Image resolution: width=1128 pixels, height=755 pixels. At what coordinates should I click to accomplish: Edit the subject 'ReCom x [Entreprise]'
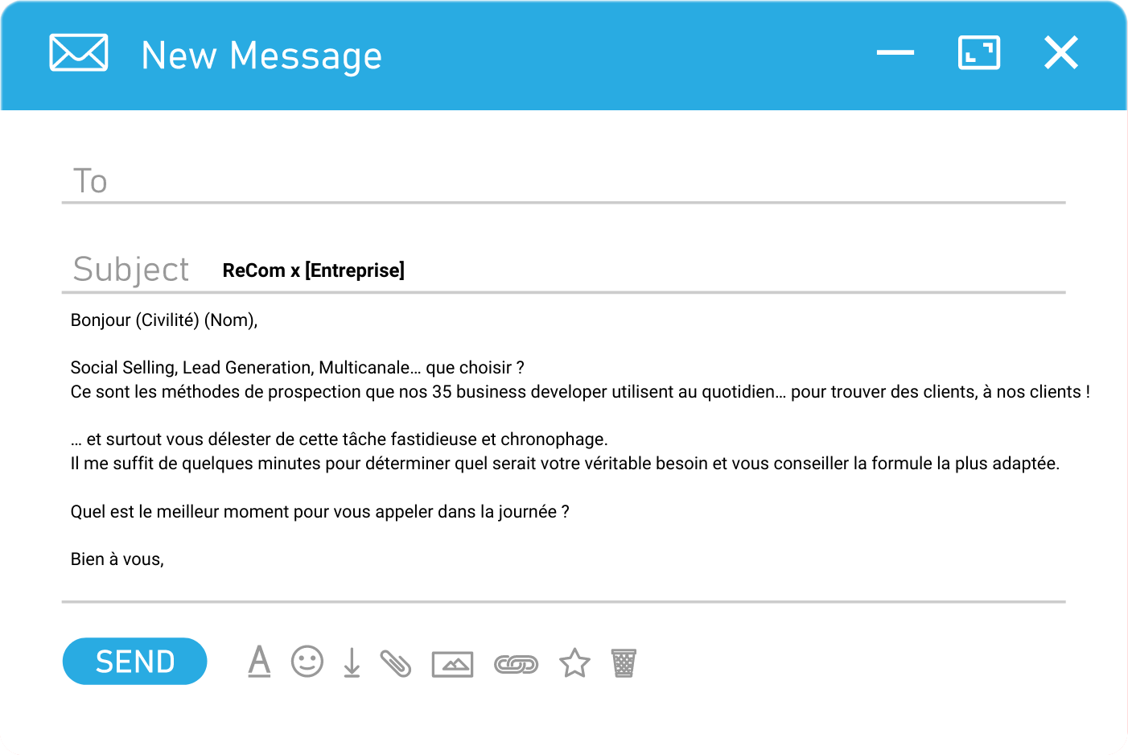point(314,270)
